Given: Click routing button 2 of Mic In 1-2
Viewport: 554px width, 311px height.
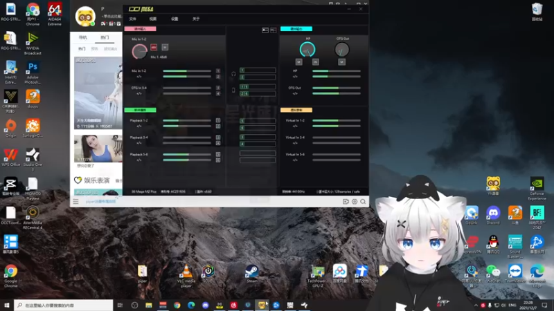Looking at the screenshot, I should [218, 77].
